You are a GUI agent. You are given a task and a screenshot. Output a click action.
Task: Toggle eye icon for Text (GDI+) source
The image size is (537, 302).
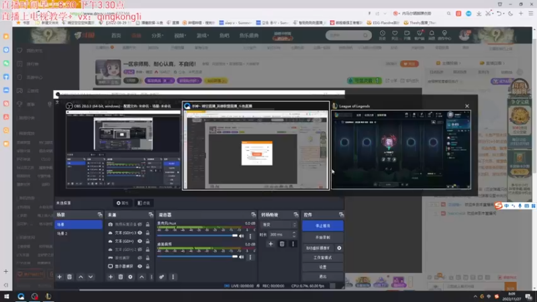coord(140,241)
